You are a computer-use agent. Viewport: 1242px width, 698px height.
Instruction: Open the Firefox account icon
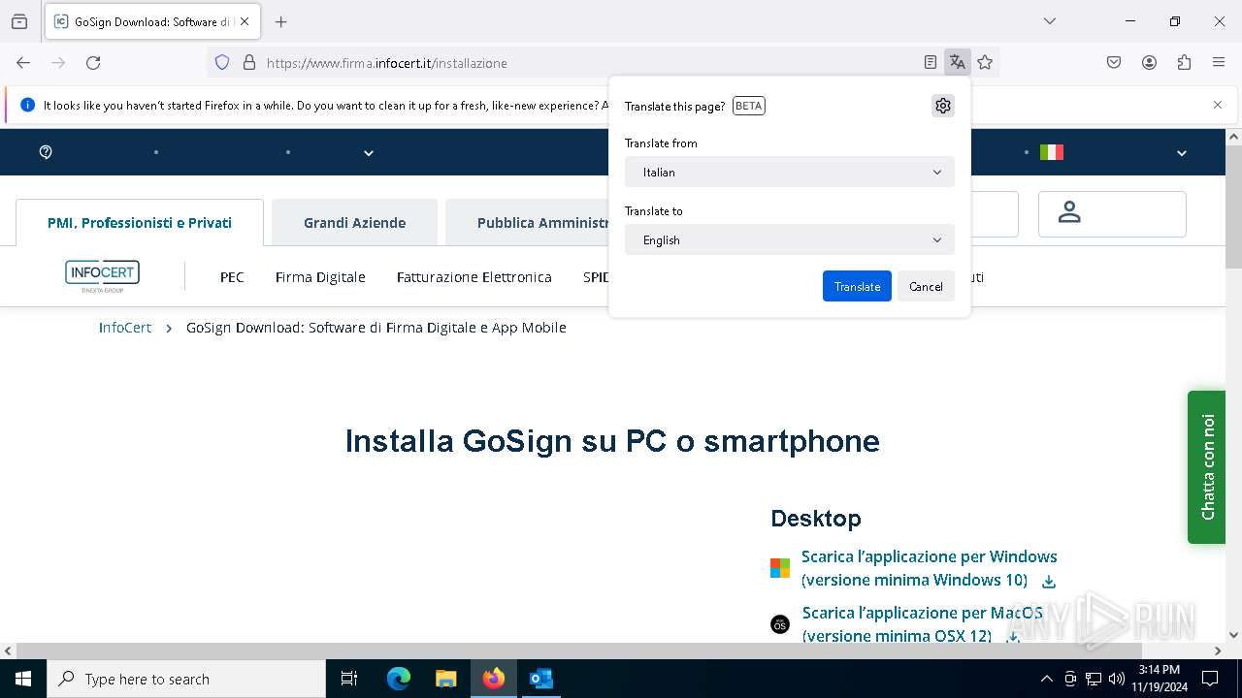(x=1149, y=63)
